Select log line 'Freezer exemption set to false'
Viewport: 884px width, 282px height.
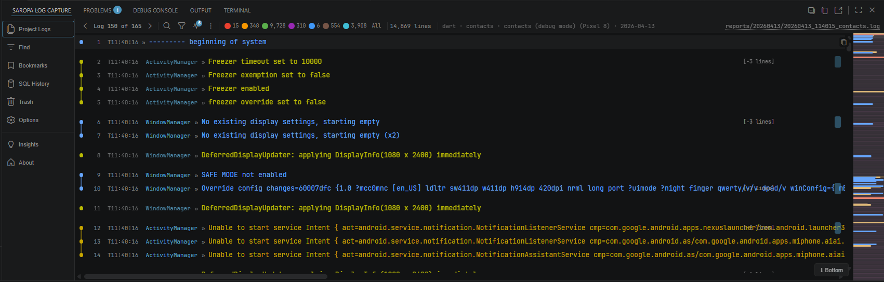tap(269, 75)
